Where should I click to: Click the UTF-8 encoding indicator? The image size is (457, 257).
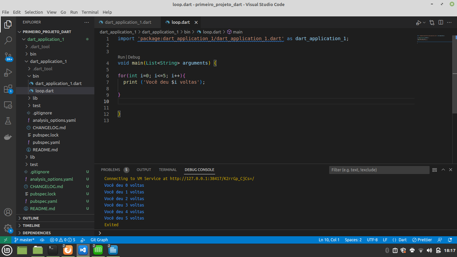pyautogui.click(x=372, y=240)
